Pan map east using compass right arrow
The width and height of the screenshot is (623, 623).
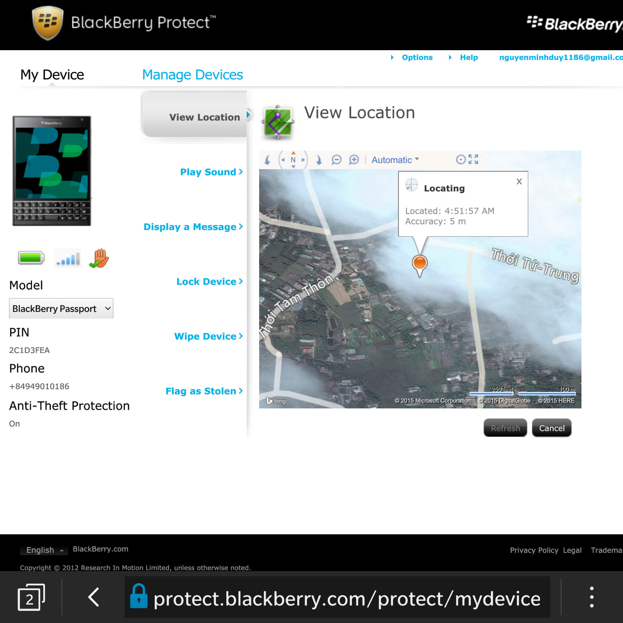pos(303,160)
